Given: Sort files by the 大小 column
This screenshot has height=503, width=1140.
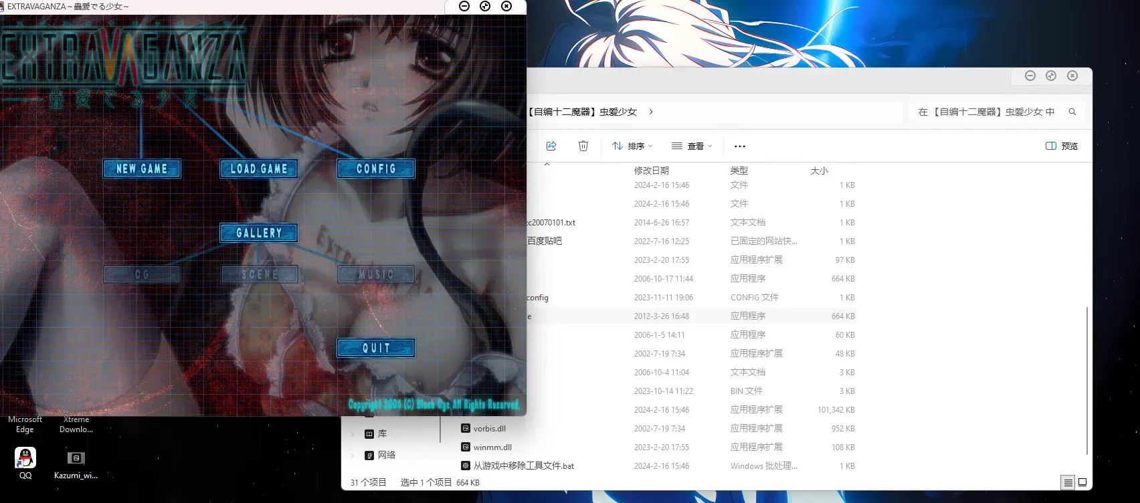Looking at the screenshot, I should (x=820, y=171).
